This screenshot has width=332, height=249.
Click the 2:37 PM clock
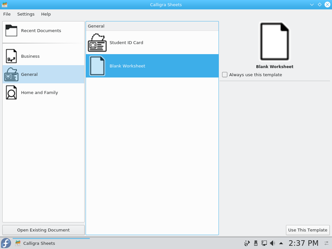tap(303, 243)
